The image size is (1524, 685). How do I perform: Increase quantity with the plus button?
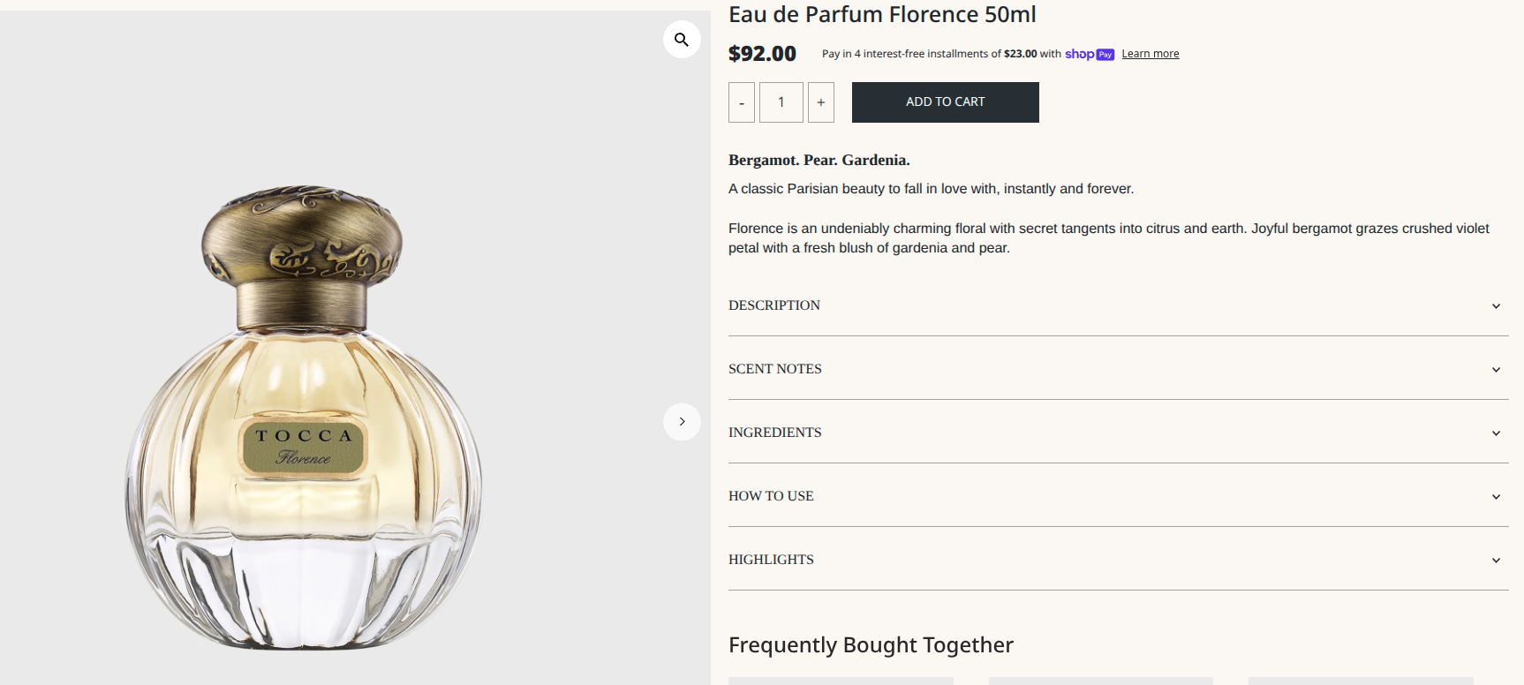(x=821, y=102)
